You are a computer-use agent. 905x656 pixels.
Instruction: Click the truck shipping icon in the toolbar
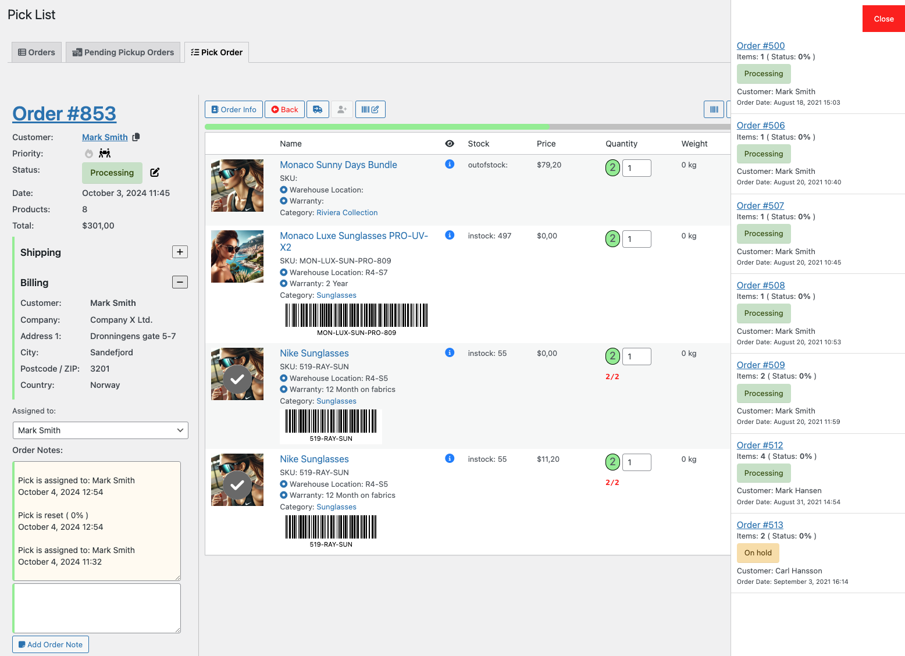click(x=318, y=109)
